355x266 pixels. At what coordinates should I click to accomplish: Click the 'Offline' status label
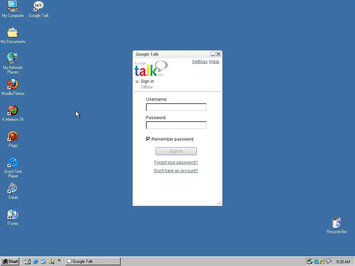click(147, 87)
